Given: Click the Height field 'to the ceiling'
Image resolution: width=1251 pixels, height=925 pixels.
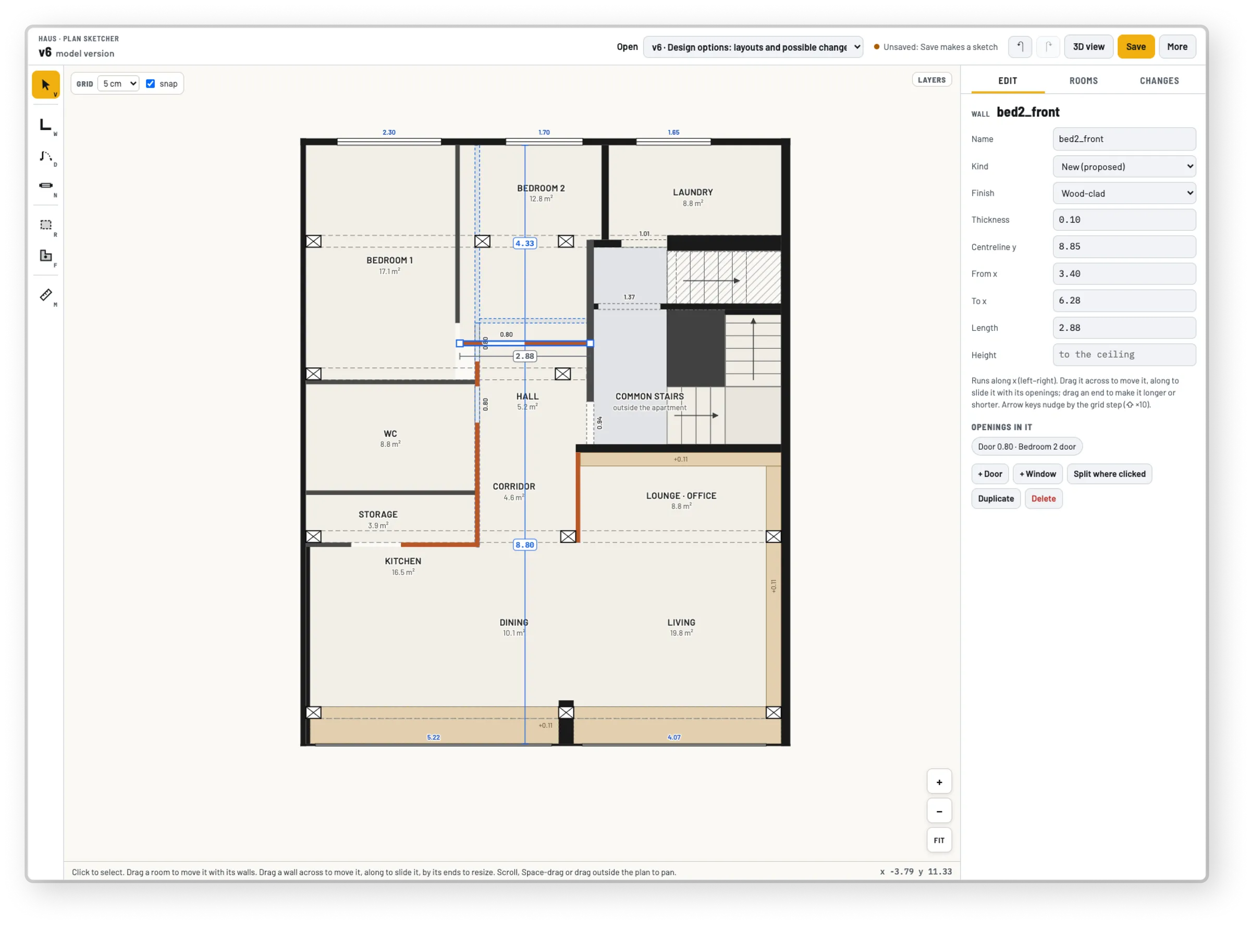Looking at the screenshot, I should pyautogui.click(x=1124, y=355).
